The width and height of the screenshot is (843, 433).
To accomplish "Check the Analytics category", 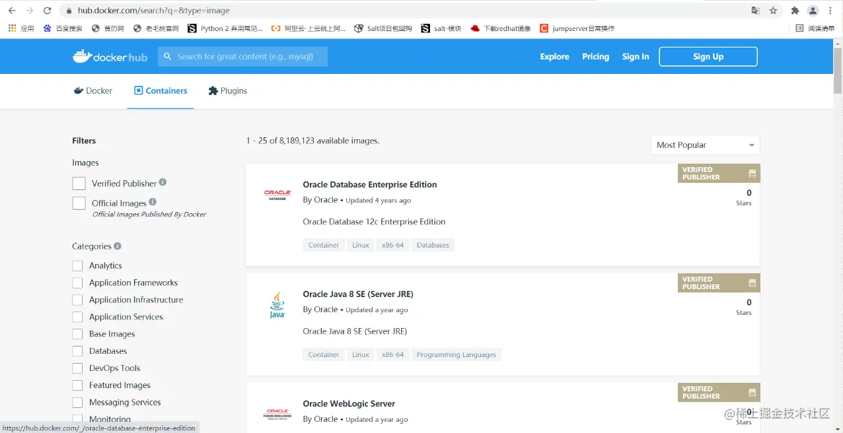I will tap(77, 265).
